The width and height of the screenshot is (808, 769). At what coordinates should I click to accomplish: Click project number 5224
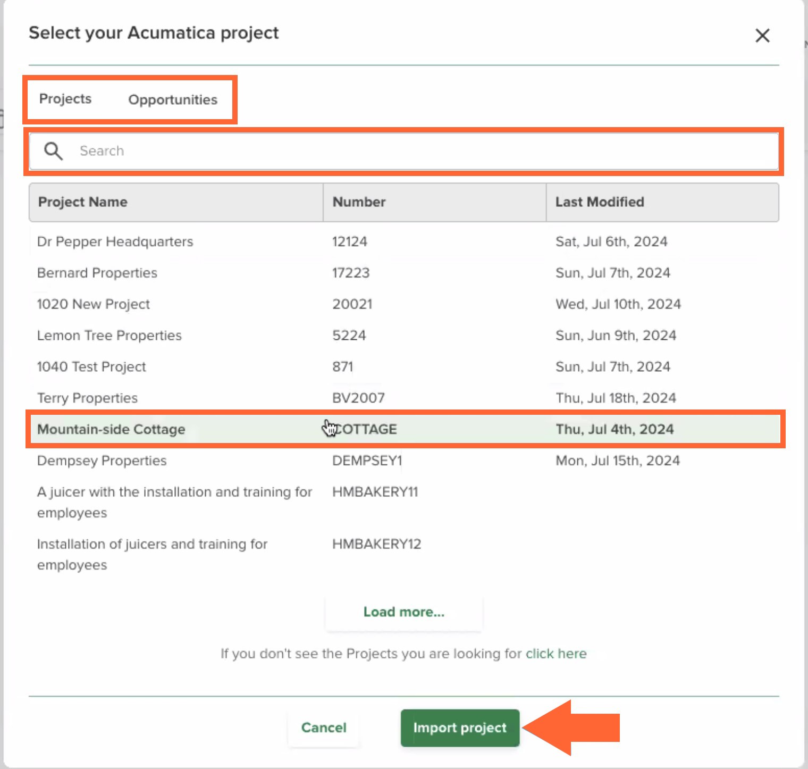tap(349, 336)
